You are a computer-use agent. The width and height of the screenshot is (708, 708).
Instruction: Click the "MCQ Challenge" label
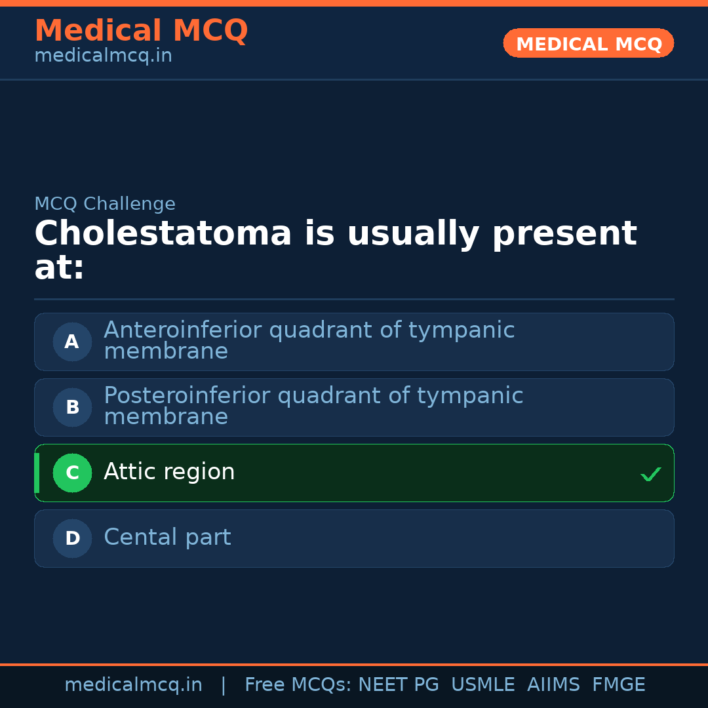coord(105,204)
